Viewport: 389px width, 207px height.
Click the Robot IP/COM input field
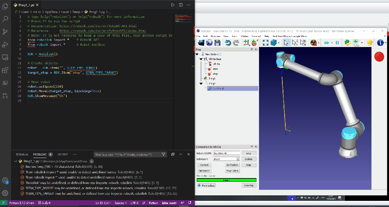click(226, 153)
